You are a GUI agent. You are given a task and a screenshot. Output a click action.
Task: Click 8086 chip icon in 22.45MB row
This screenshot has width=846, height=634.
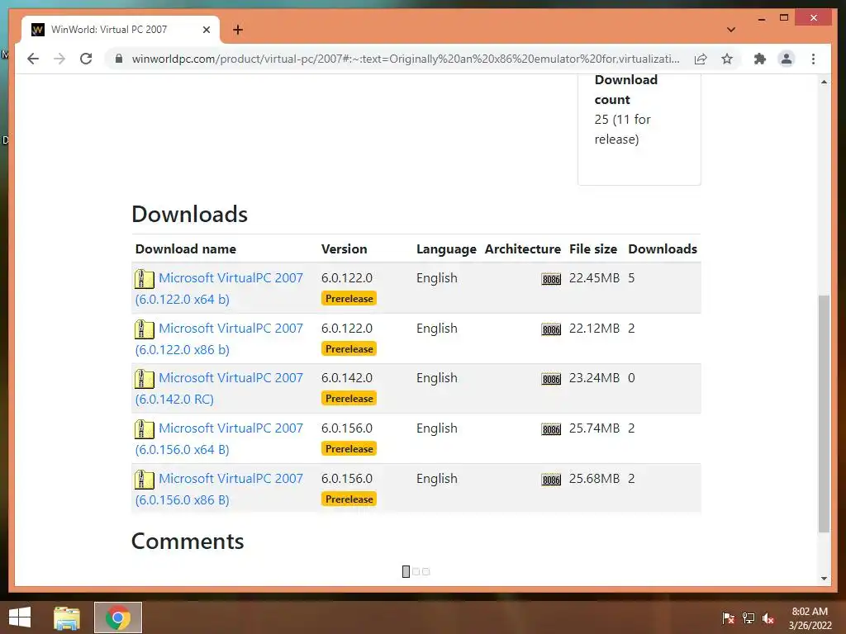[551, 279]
